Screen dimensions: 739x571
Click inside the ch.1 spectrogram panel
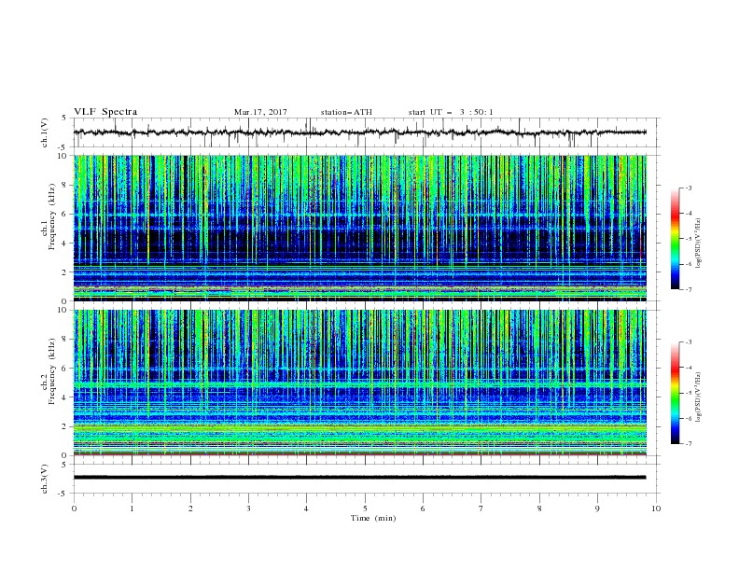[360, 228]
